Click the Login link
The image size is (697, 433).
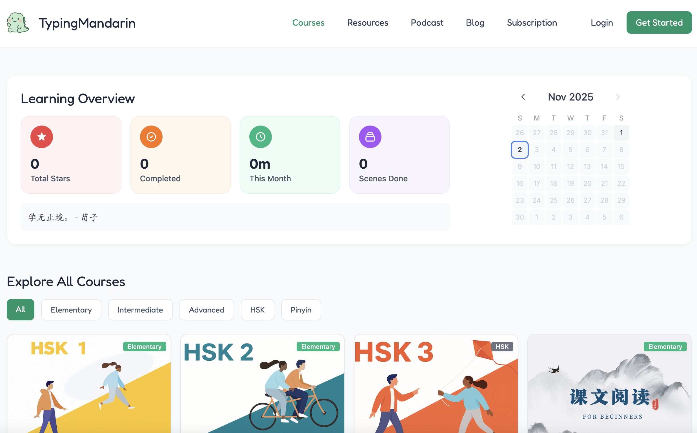point(601,23)
